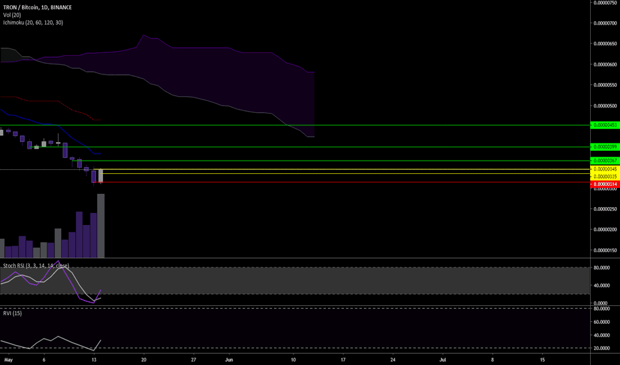Click 60.0000 on the RVI axis
Viewport: 620px width, 365px height.
tap(601, 322)
